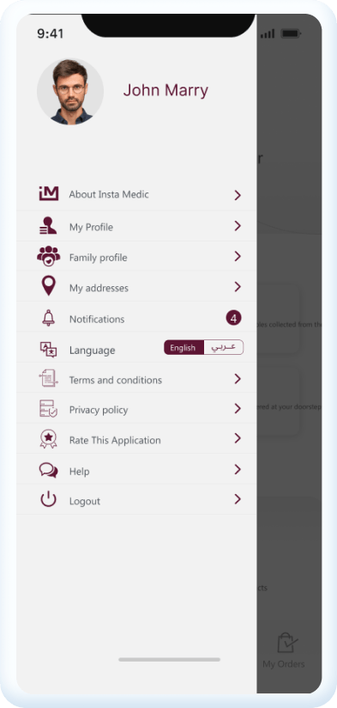337x708 pixels.
Task: Click the Insta Medic logo icon
Action: 49,193
